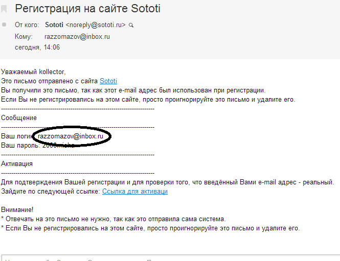Click the reply text box at bottom
Screen dimensions: 340x261
170,257
